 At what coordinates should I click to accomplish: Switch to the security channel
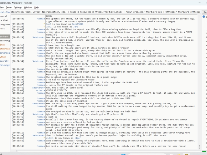click(4, 61)
